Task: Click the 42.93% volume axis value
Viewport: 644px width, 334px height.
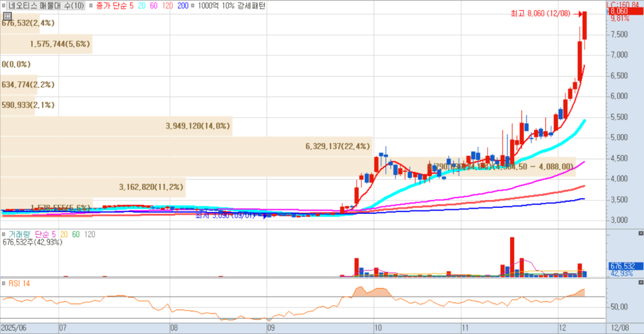Action: click(621, 273)
